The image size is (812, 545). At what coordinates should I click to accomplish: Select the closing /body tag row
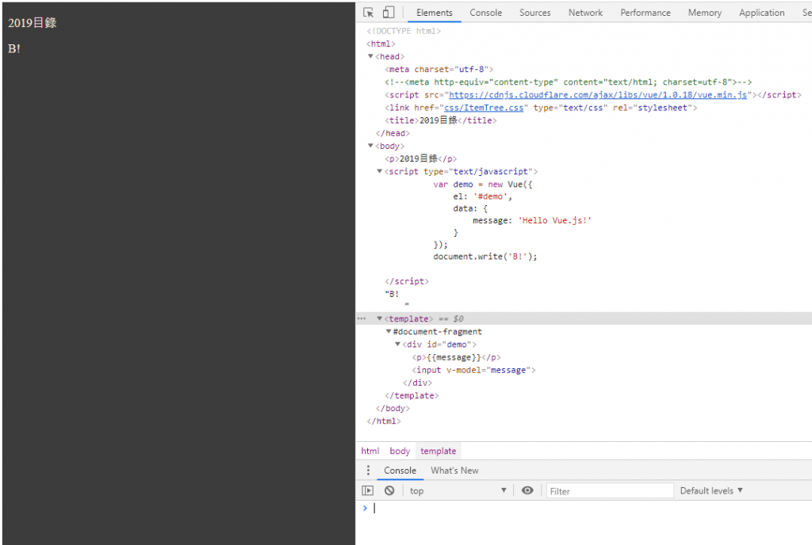pyautogui.click(x=393, y=409)
